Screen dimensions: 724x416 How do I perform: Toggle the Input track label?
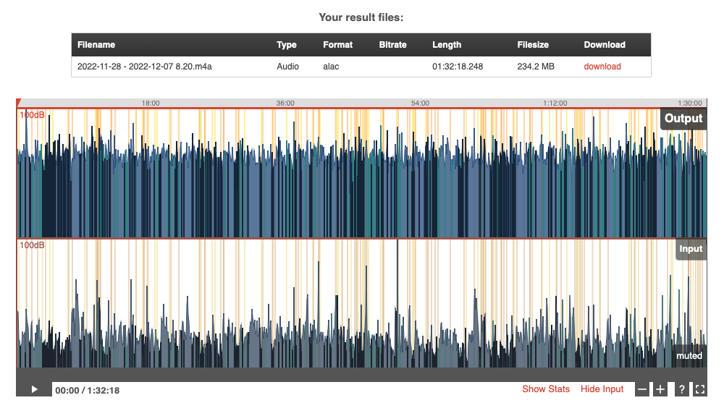click(691, 249)
